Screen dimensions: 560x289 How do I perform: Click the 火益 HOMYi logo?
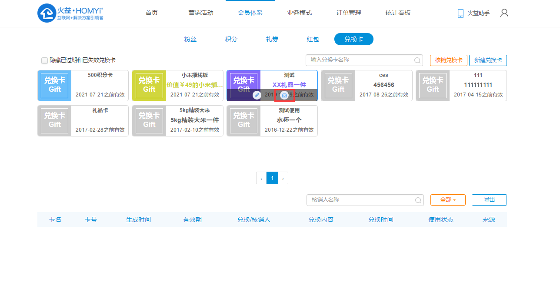70,13
